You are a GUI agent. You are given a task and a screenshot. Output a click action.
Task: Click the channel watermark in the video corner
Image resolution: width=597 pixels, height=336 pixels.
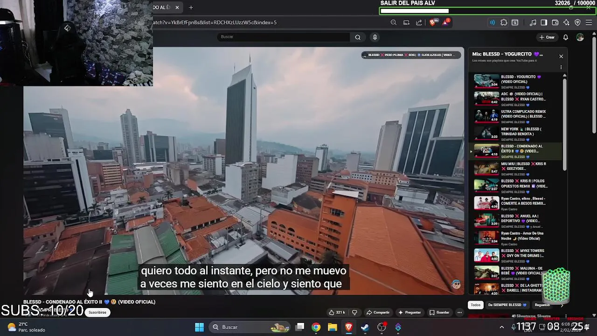pyautogui.click(x=456, y=285)
